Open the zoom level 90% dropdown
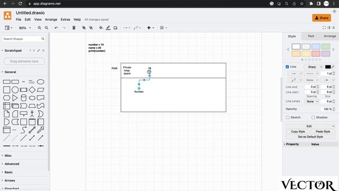The width and height of the screenshot is (339, 191). pyautogui.click(x=25, y=28)
